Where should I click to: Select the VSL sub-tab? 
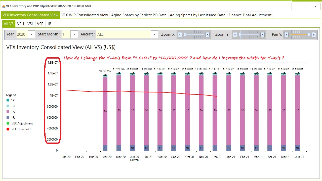[x=30, y=24]
